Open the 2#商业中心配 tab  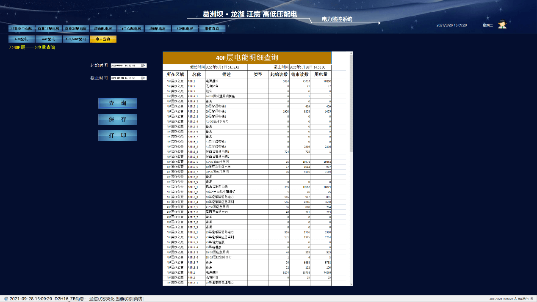(21, 29)
